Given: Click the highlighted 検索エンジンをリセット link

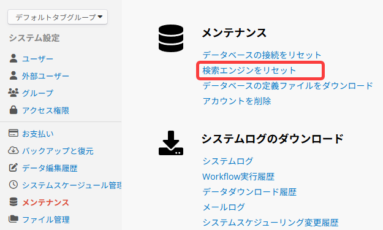Looking at the screenshot, I should [249, 71].
